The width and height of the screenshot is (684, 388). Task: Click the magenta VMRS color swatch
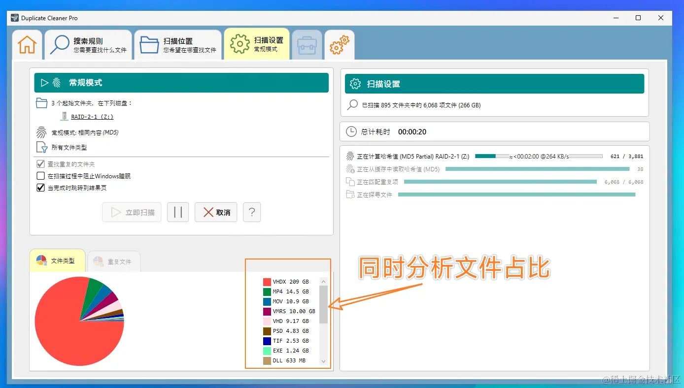267,311
